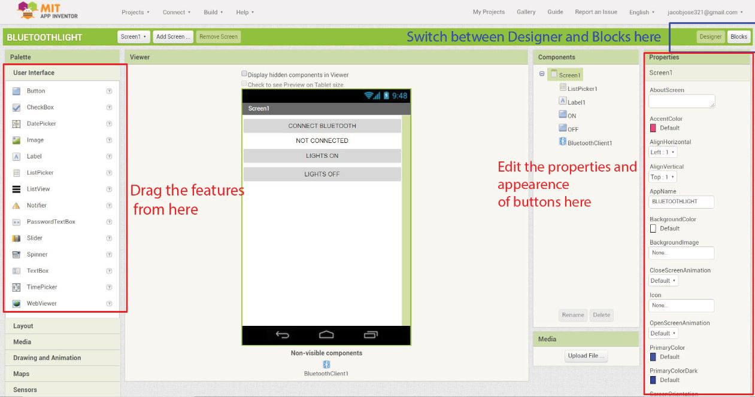Expand the Maps palette section
Image resolution: width=755 pixels, height=397 pixels.
62,374
